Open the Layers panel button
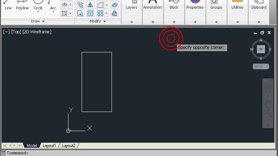Viewport: 278px width, 156px height. [131, 5]
